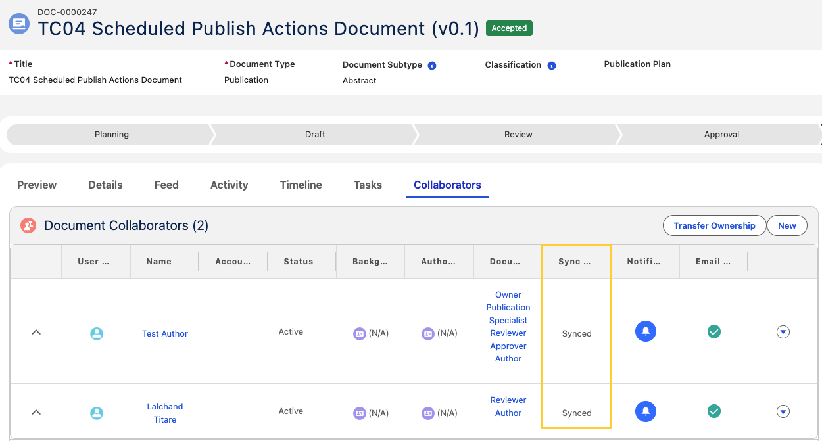Screen dimensions: 822x441
Task: Click Lalchand Titare's email green checkmark
Action: click(x=714, y=411)
